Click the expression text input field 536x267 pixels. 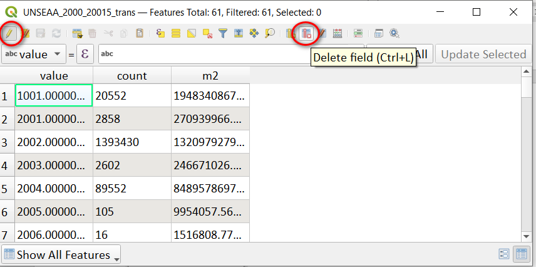(x=230, y=54)
